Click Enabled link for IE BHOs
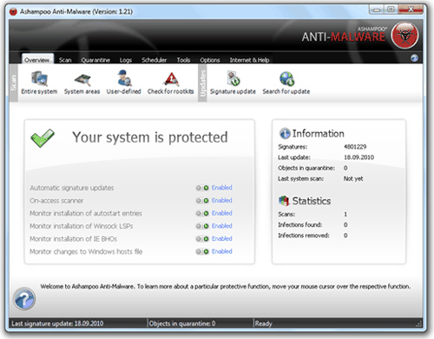The height and width of the screenshot is (339, 434). click(222, 238)
